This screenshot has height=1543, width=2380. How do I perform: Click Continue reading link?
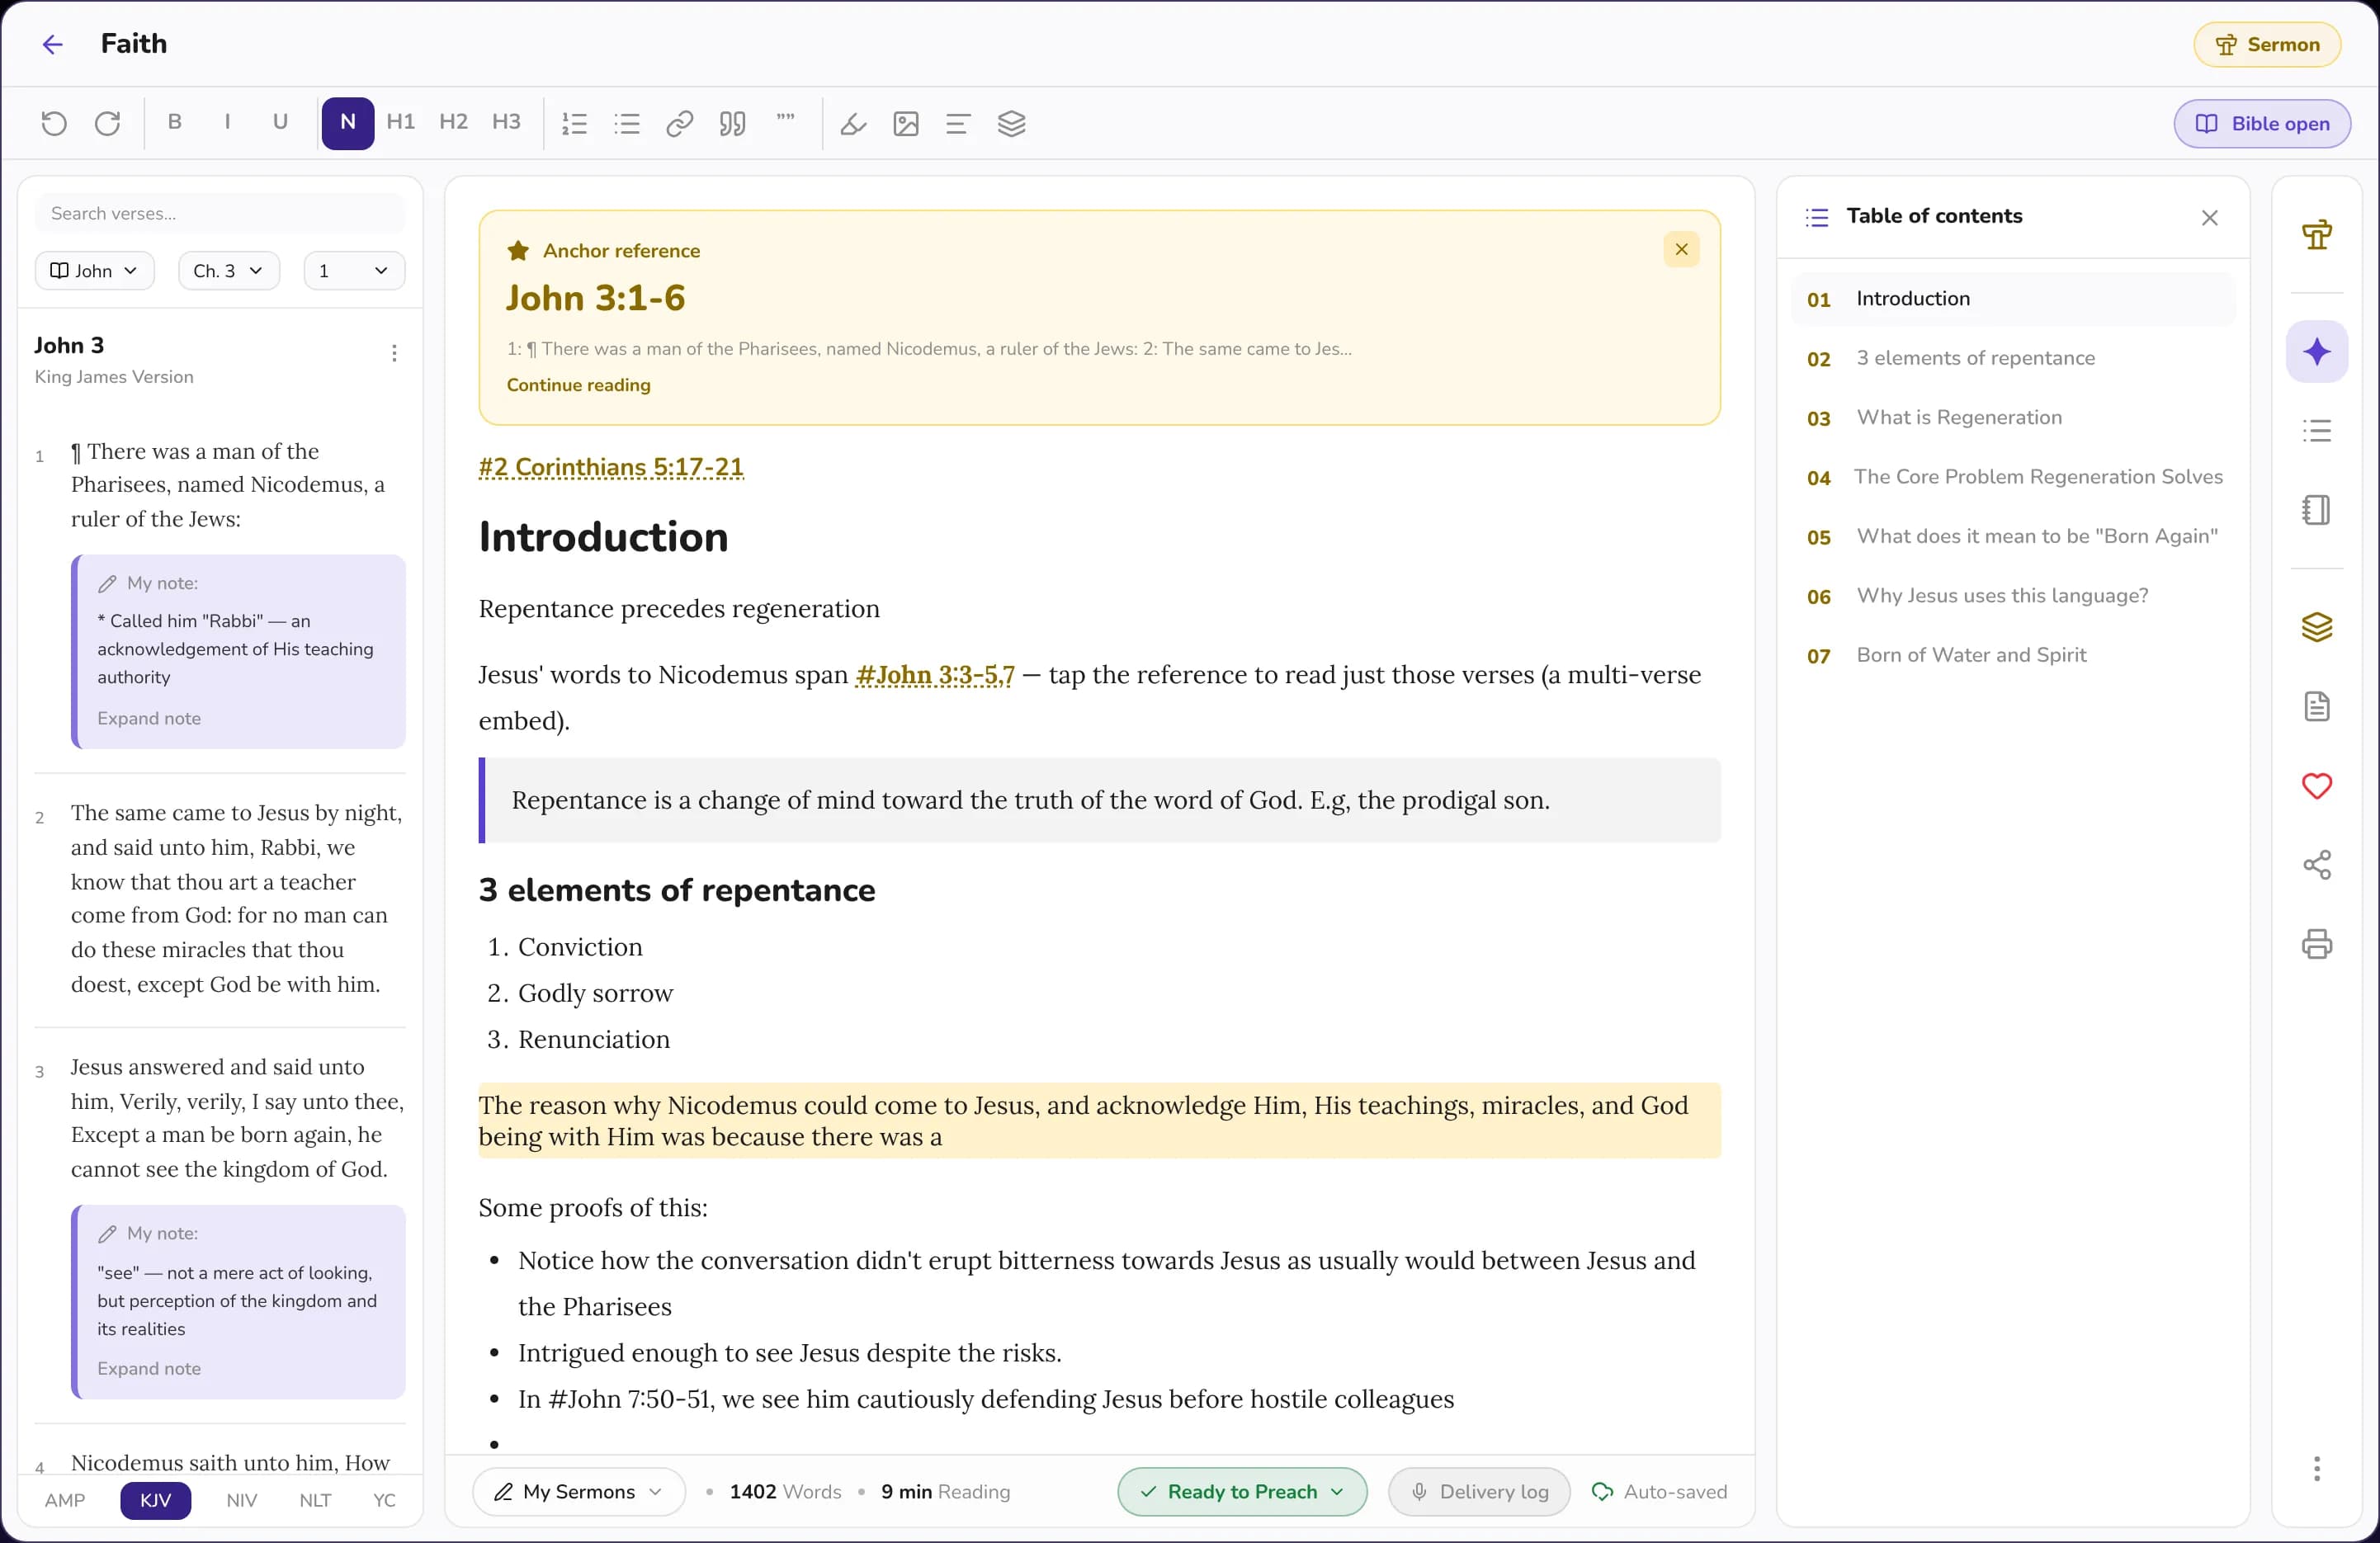(x=578, y=385)
